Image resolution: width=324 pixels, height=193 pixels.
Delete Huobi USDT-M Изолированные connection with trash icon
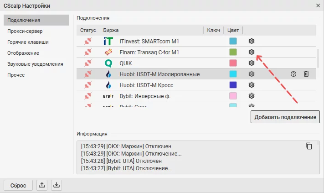tap(306, 74)
